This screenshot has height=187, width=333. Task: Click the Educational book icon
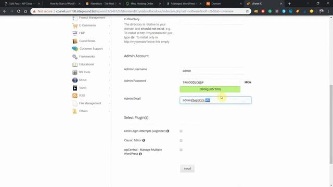pyautogui.click(x=75, y=64)
